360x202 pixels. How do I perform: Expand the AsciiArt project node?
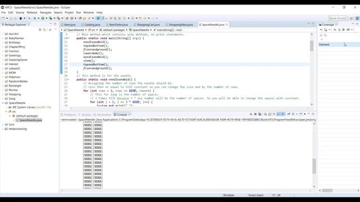(3, 34)
